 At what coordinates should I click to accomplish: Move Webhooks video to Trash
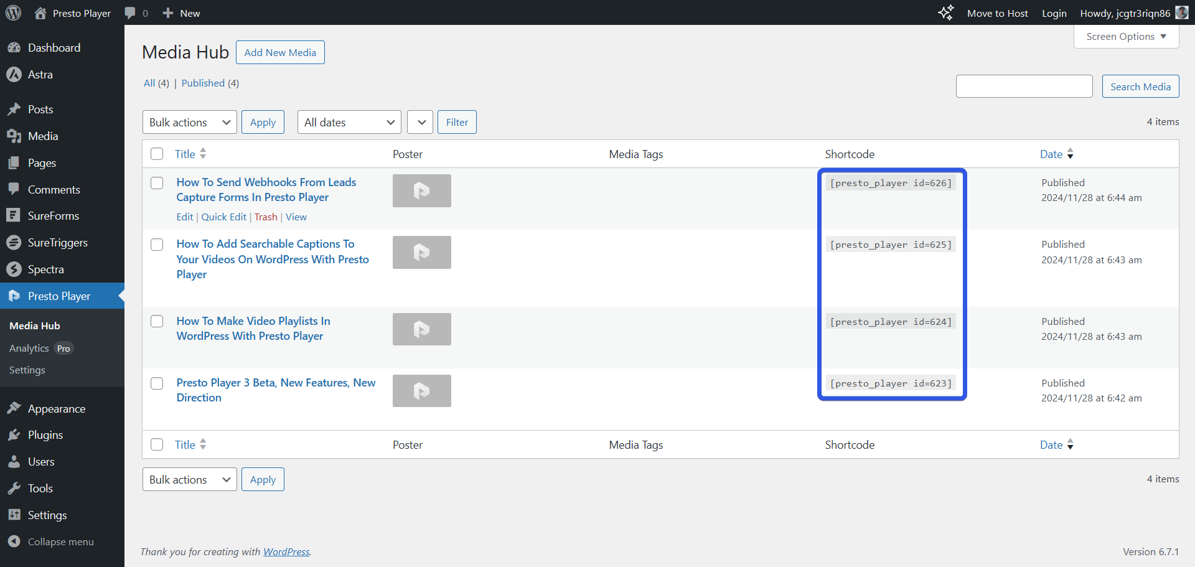click(266, 217)
